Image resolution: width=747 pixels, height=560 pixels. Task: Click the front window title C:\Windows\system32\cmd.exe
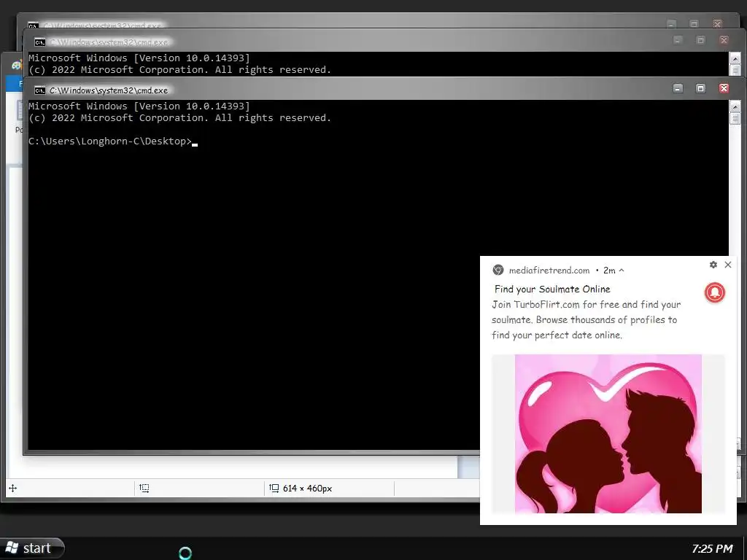click(109, 90)
